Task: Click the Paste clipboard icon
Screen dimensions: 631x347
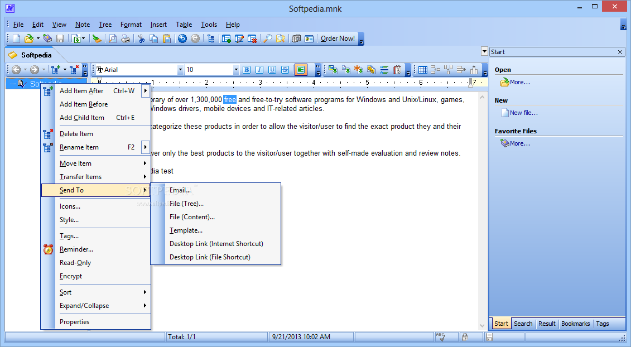Action: (167, 38)
